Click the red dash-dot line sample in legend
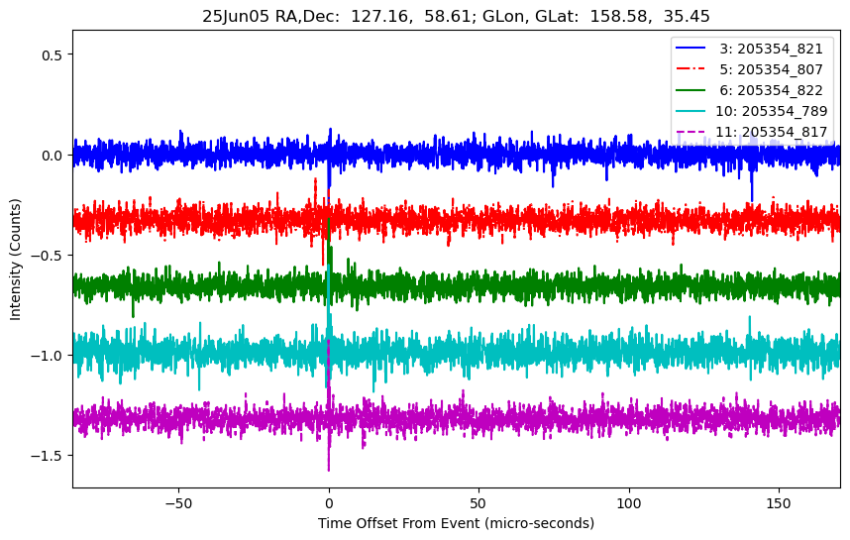The width and height of the screenshot is (850, 540). pos(691,68)
